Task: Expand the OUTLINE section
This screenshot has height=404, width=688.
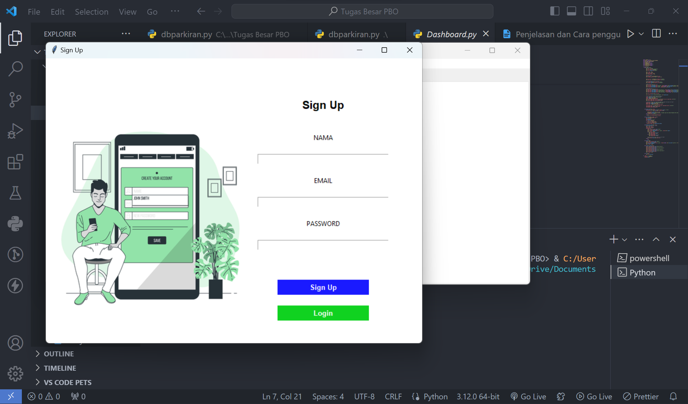Action: point(59,354)
